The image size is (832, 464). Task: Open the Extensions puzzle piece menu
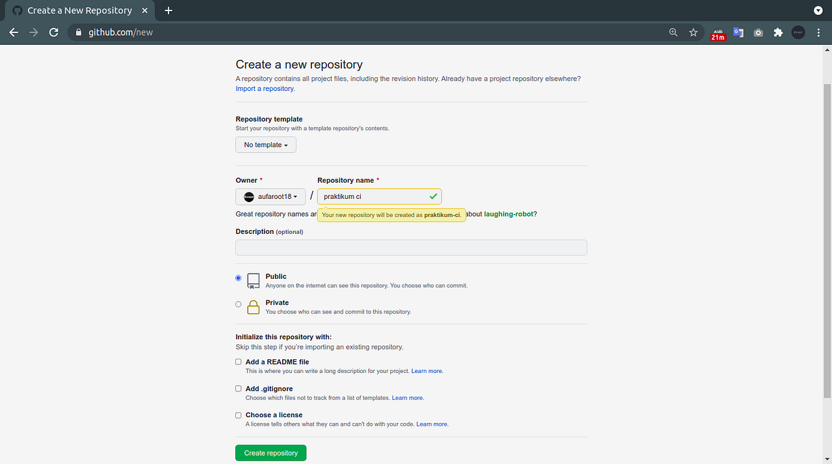pos(778,32)
